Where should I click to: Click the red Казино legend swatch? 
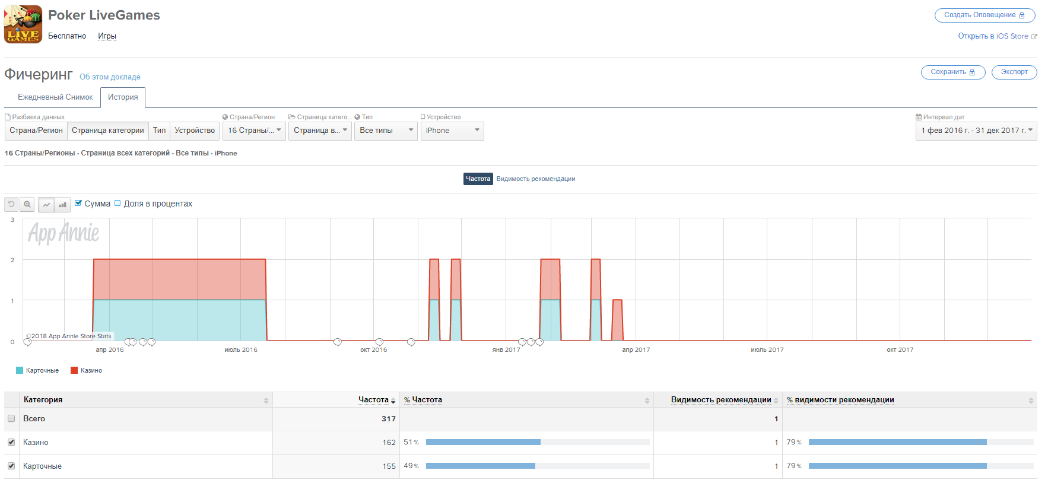74,370
